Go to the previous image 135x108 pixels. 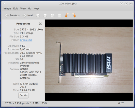pyautogui.click(x=12, y=15)
